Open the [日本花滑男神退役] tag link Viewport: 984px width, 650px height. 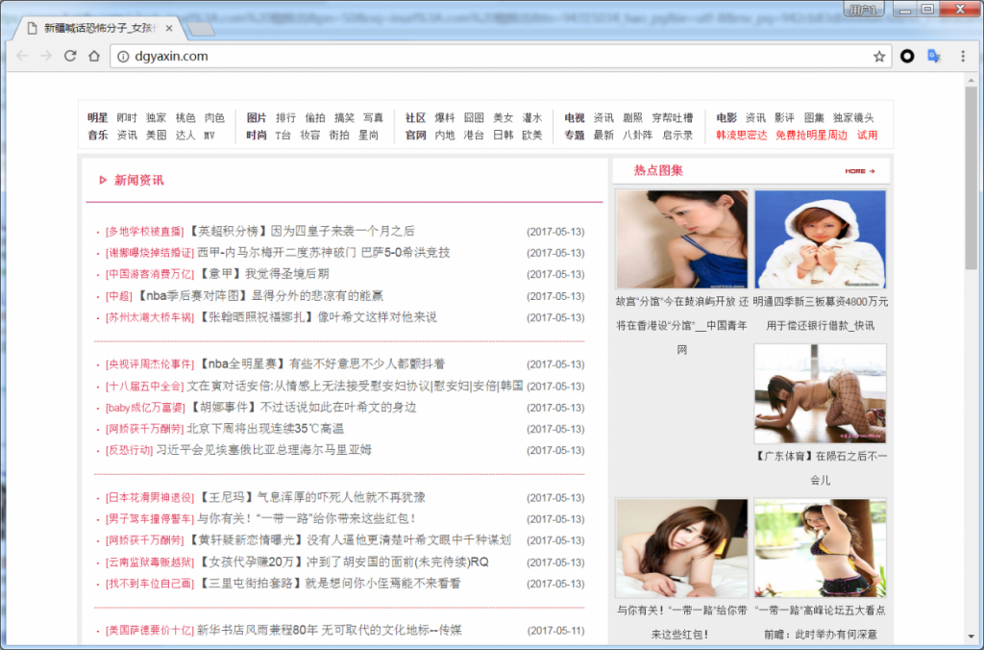click(150, 498)
